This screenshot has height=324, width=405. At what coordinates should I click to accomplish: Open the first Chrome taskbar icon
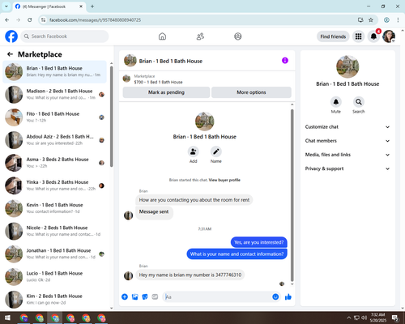[24, 318]
